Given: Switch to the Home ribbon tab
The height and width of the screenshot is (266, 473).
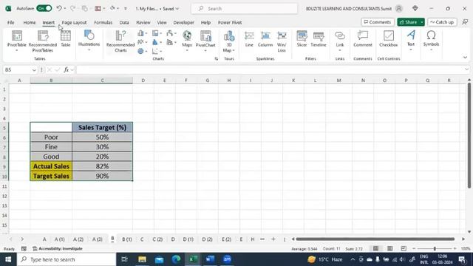Looking at the screenshot, I should (30, 22).
